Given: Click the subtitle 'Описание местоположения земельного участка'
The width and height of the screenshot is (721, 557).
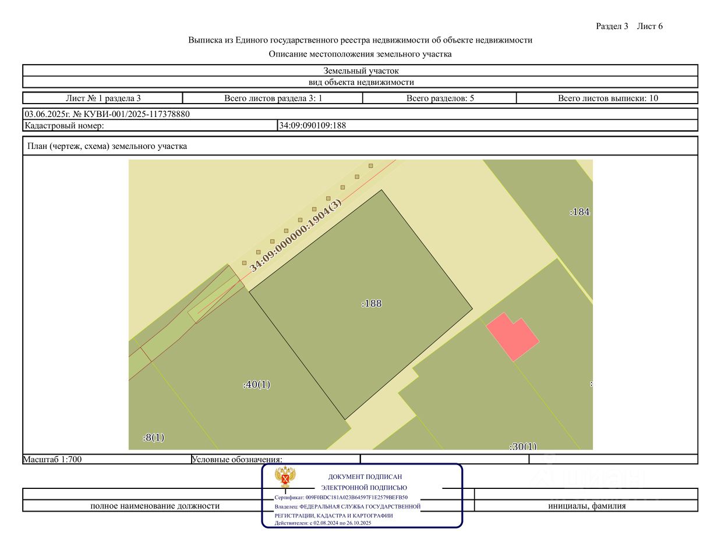Looking at the screenshot, I should coord(360,54).
